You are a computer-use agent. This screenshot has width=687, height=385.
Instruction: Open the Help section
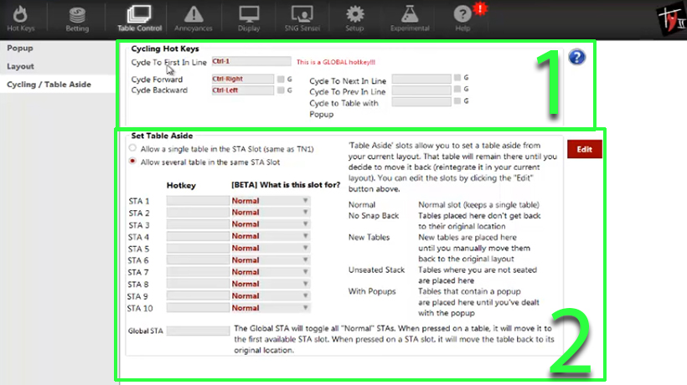tap(462, 18)
